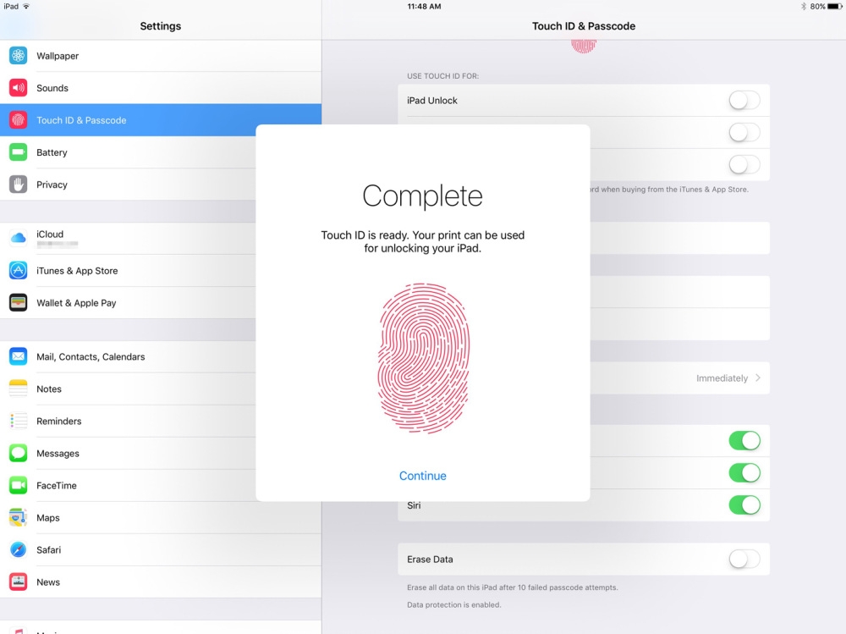Toggle the green switch directly above Siri
The width and height of the screenshot is (846, 634).
tap(744, 473)
